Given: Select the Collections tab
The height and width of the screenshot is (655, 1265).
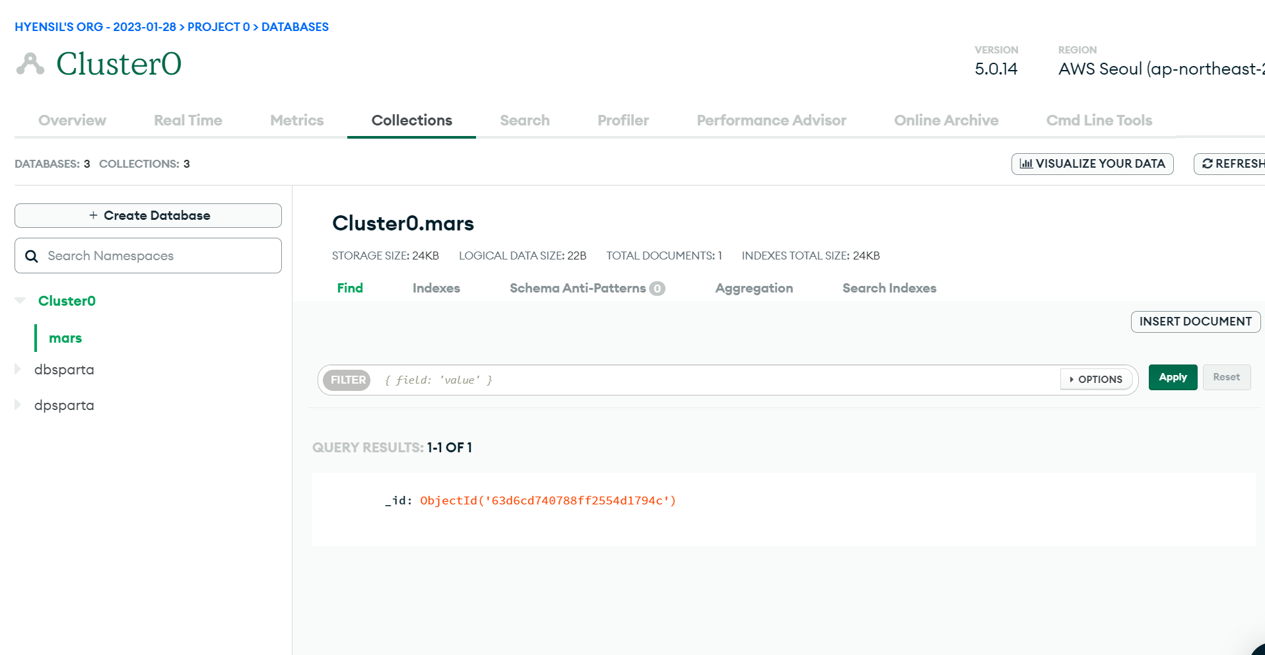Looking at the screenshot, I should (412, 120).
